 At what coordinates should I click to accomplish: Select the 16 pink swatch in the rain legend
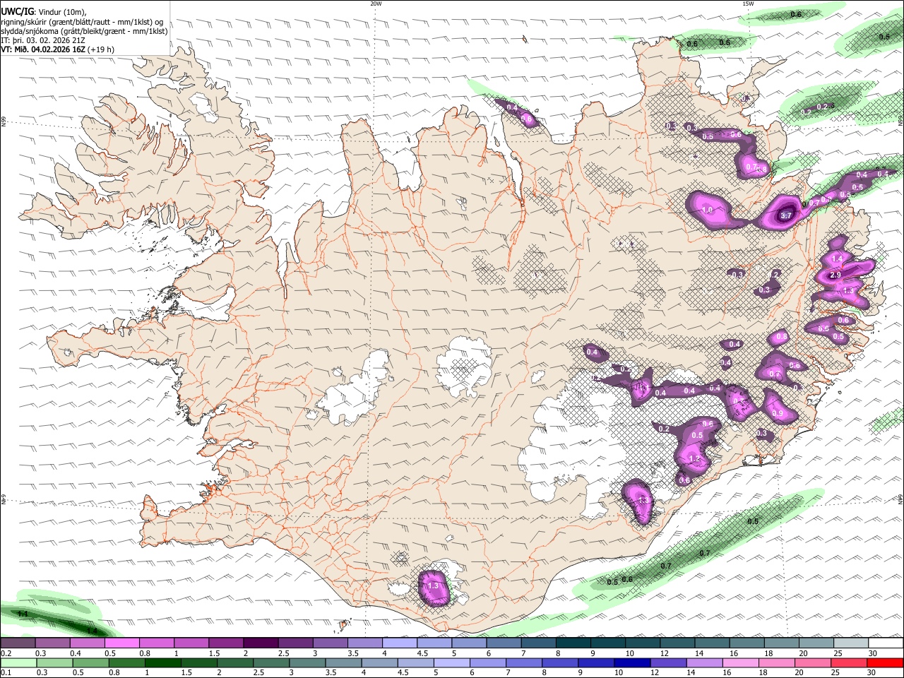coord(740,662)
